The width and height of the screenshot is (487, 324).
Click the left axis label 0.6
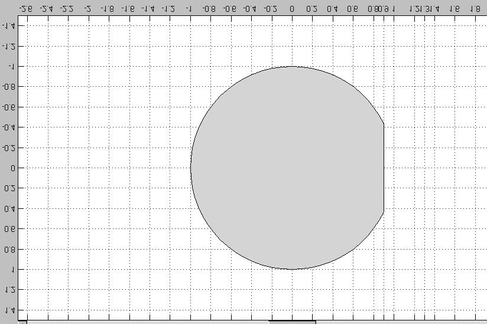pos(9,229)
